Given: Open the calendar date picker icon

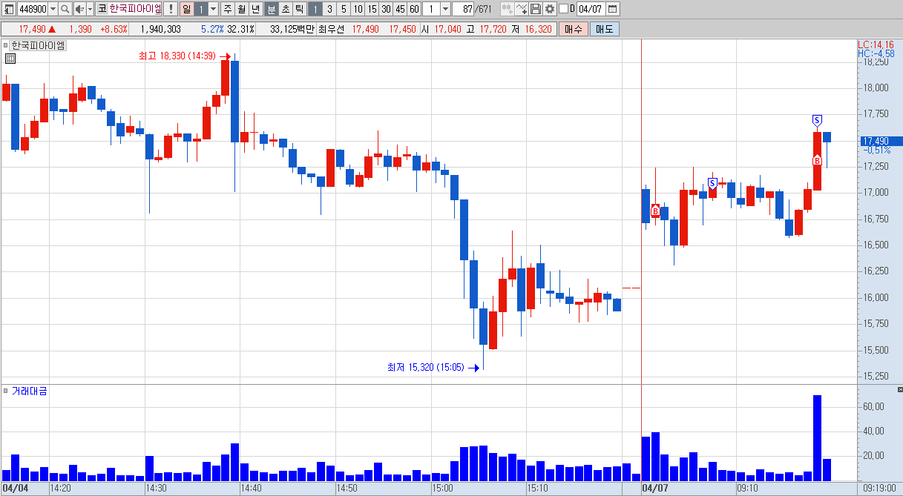Looking at the screenshot, I should point(612,9).
